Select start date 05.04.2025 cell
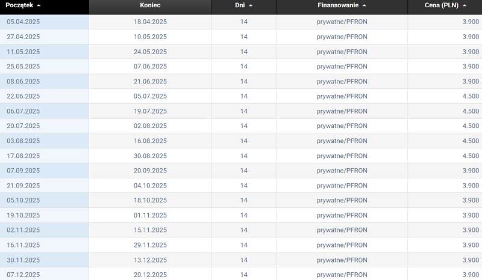482x280 pixels. [23, 22]
